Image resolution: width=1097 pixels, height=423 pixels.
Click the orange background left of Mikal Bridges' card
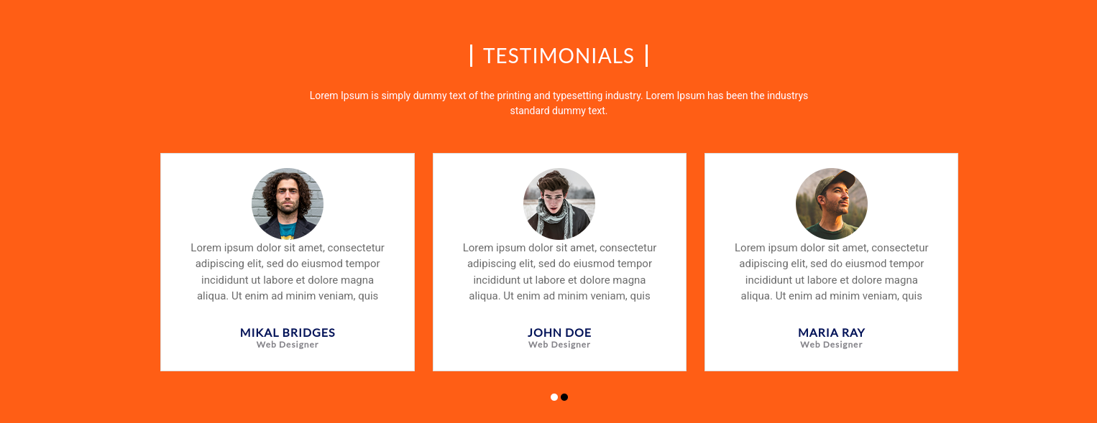pos(79,262)
